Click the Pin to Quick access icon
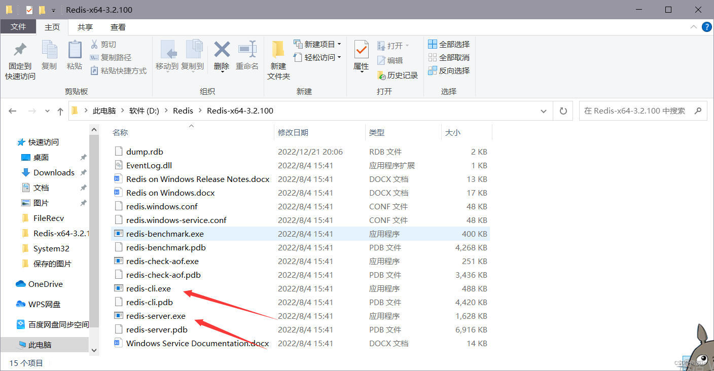This screenshot has height=371, width=714. coord(20,50)
